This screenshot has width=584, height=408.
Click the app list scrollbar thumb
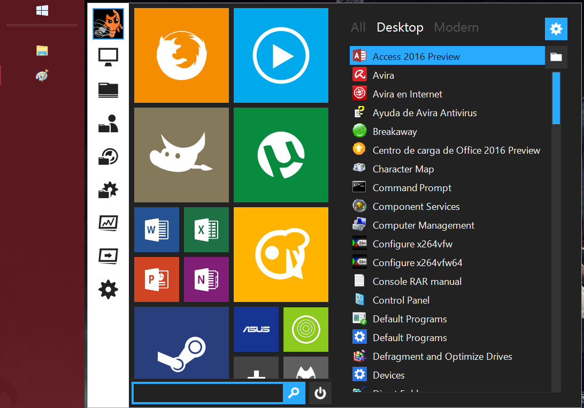point(556,97)
